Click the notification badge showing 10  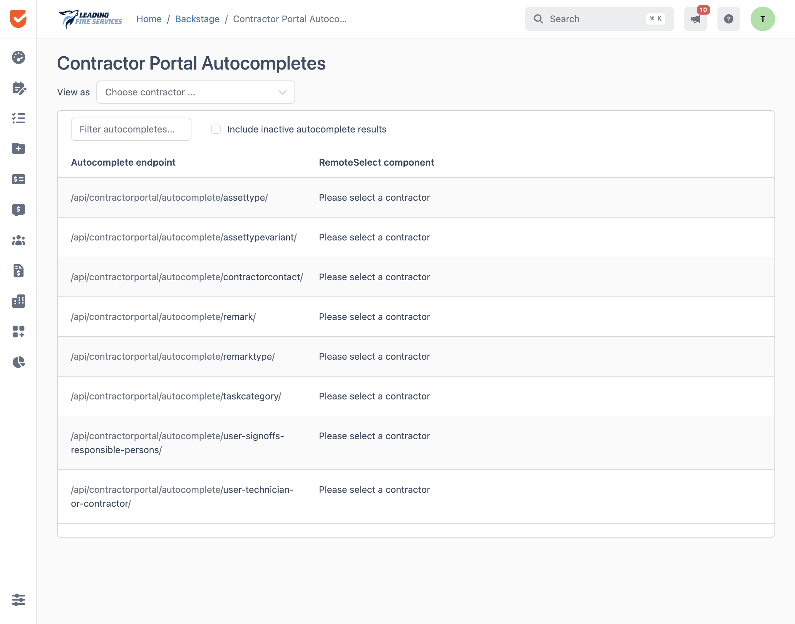703,10
